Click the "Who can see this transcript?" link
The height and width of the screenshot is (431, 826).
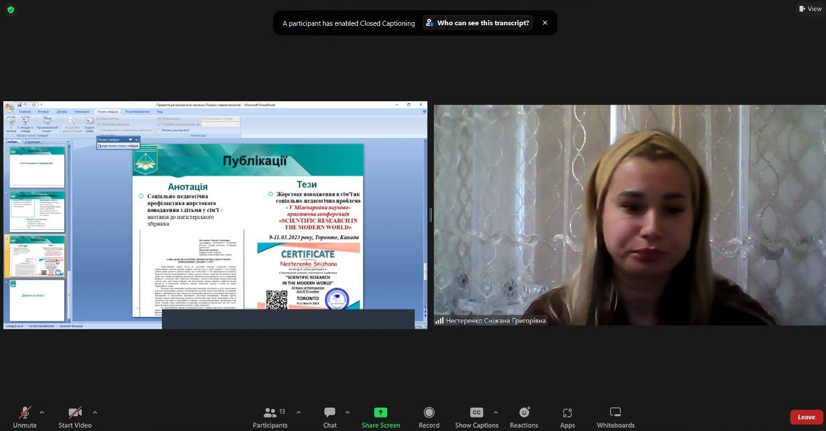pyautogui.click(x=477, y=23)
